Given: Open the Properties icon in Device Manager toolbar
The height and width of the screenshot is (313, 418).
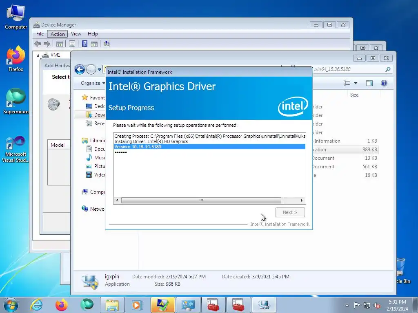Looking at the screenshot, I should pyautogui.click(x=72, y=44).
